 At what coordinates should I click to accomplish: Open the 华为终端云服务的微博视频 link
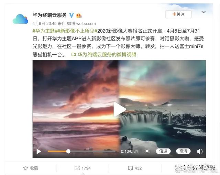coord(104,54)
